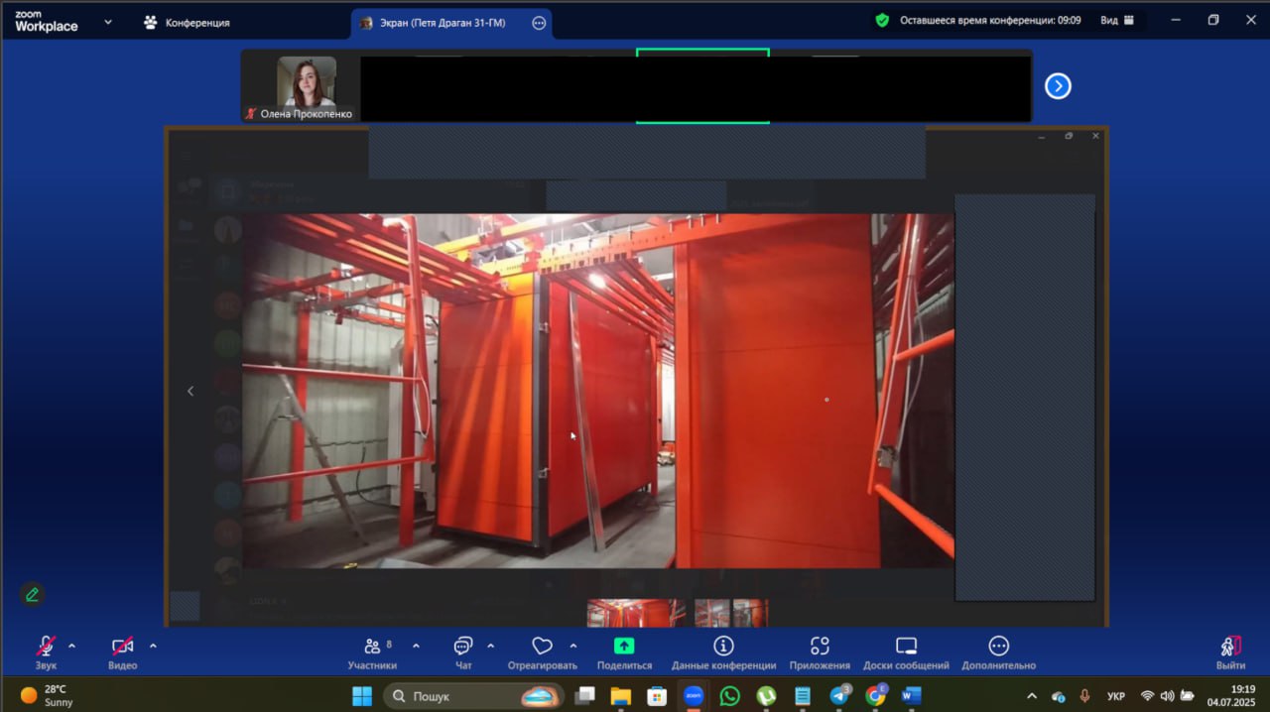Expand the Zoom Workplace dropdown chevron
The height and width of the screenshot is (712, 1270).
pyautogui.click(x=108, y=22)
